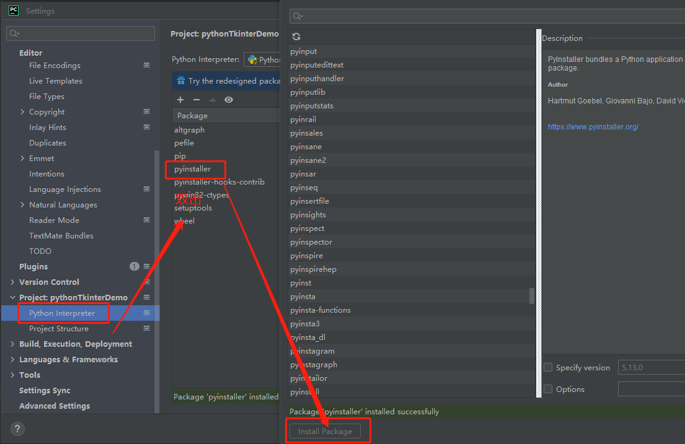Select pyinsane2 in available packages
Viewport: 685px width, 444px height.
point(412,160)
